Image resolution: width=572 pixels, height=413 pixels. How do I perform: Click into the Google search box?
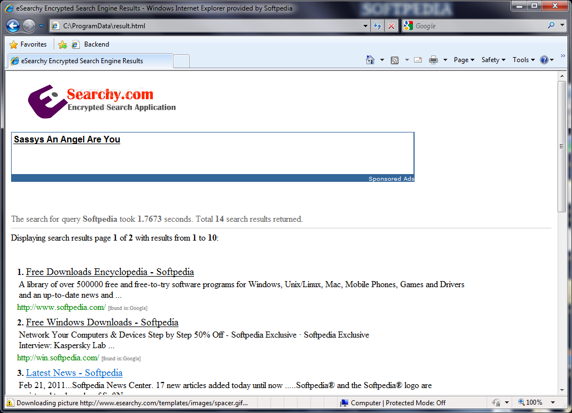479,26
